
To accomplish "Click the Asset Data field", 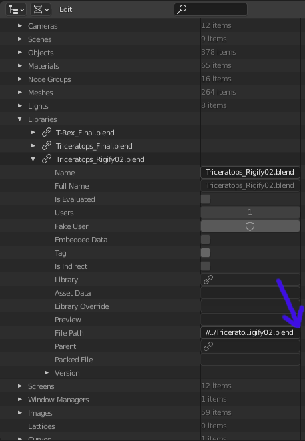I will (250, 293).
